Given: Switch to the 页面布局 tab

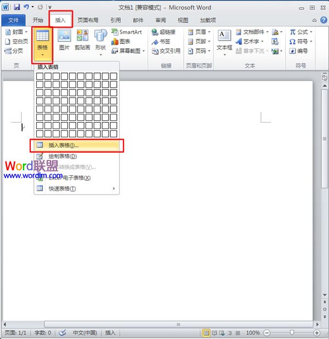Looking at the screenshot, I should pyautogui.click(x=88, y=20).
